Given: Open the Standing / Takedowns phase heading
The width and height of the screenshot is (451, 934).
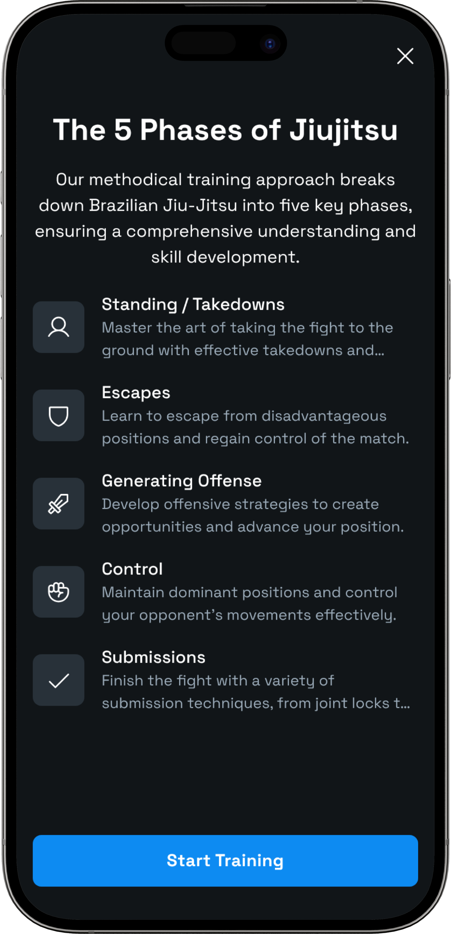Looking at the screenshot, I should [x=193, y=304].
